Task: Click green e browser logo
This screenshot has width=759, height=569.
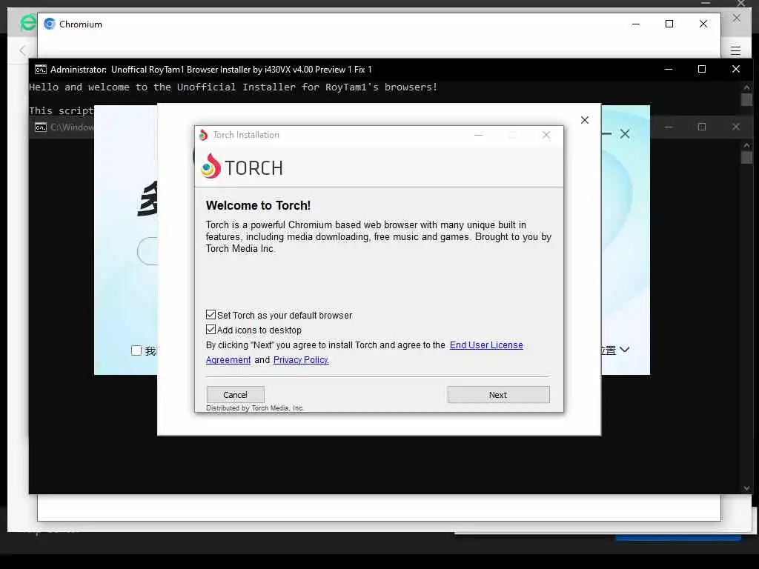Action: [x=27, y=23]
